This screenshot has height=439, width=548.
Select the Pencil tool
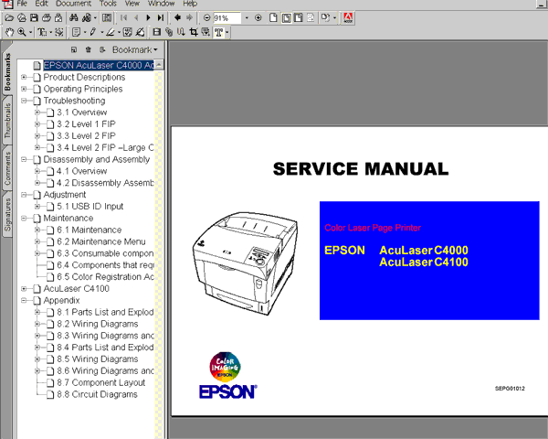pos(92,33)
